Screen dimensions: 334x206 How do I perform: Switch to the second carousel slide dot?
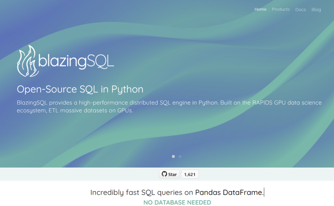coord(180,156)
